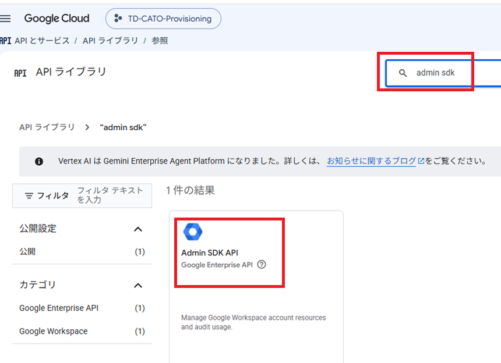Click the info icon in the Vertex AI notice

[39, 161]
